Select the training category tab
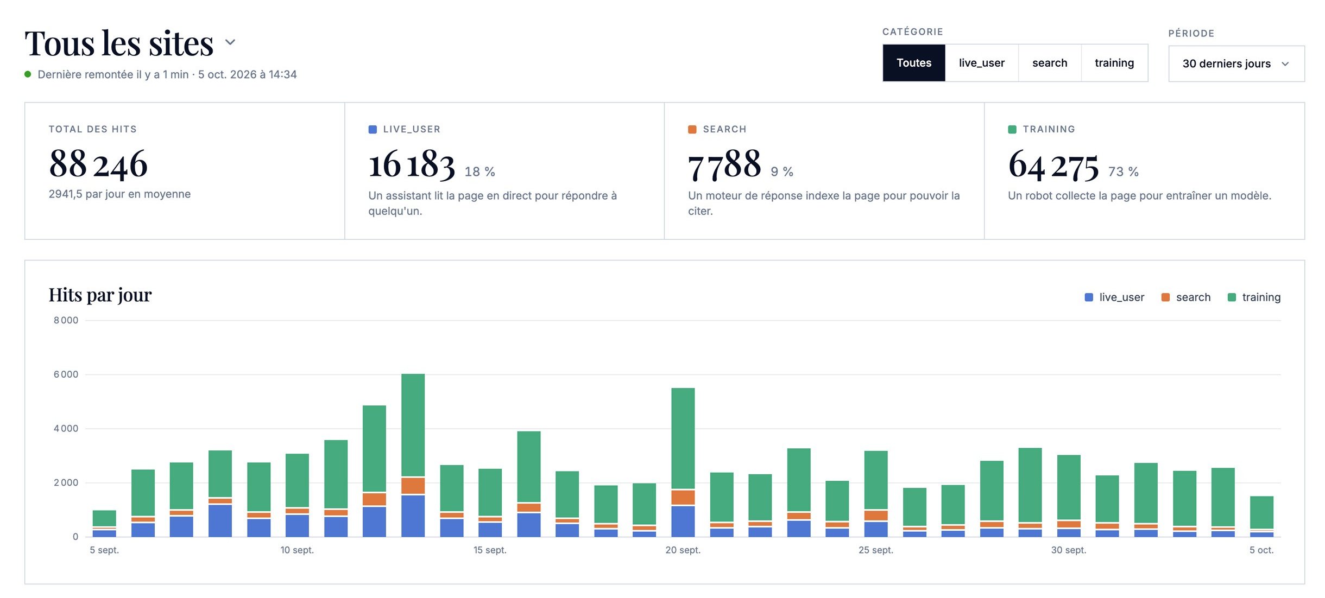The height and width of the screenshot is (598, 1325). click(x=1114, y=63)
